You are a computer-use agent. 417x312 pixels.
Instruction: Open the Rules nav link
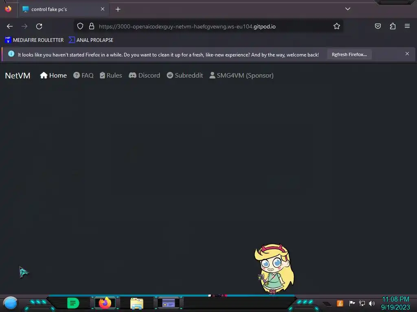[x=111, y=75]
